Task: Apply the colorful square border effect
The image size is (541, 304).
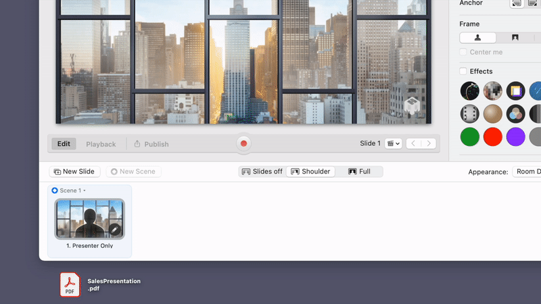Action: pos(515,91)
